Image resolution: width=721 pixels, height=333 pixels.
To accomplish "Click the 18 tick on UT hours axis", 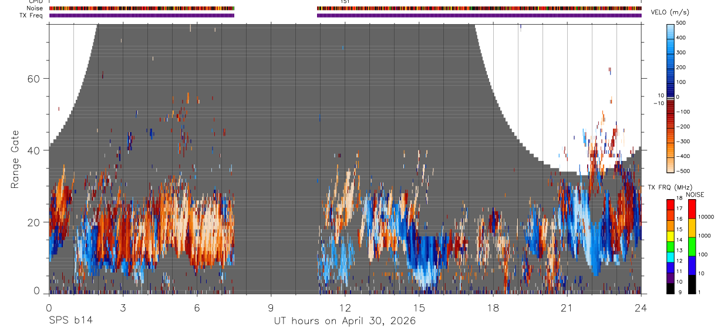I will [x=493, y=307].
